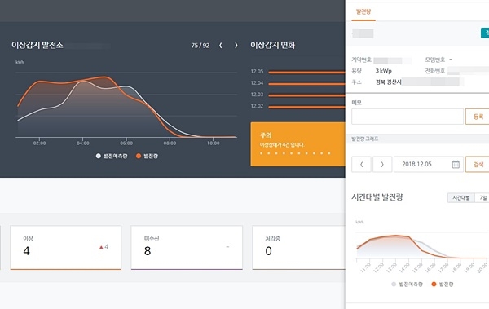The image size is (489, 309).
Task: Toggle 발전예측량 legend in hourly side chart
Action: coord(407,284)
